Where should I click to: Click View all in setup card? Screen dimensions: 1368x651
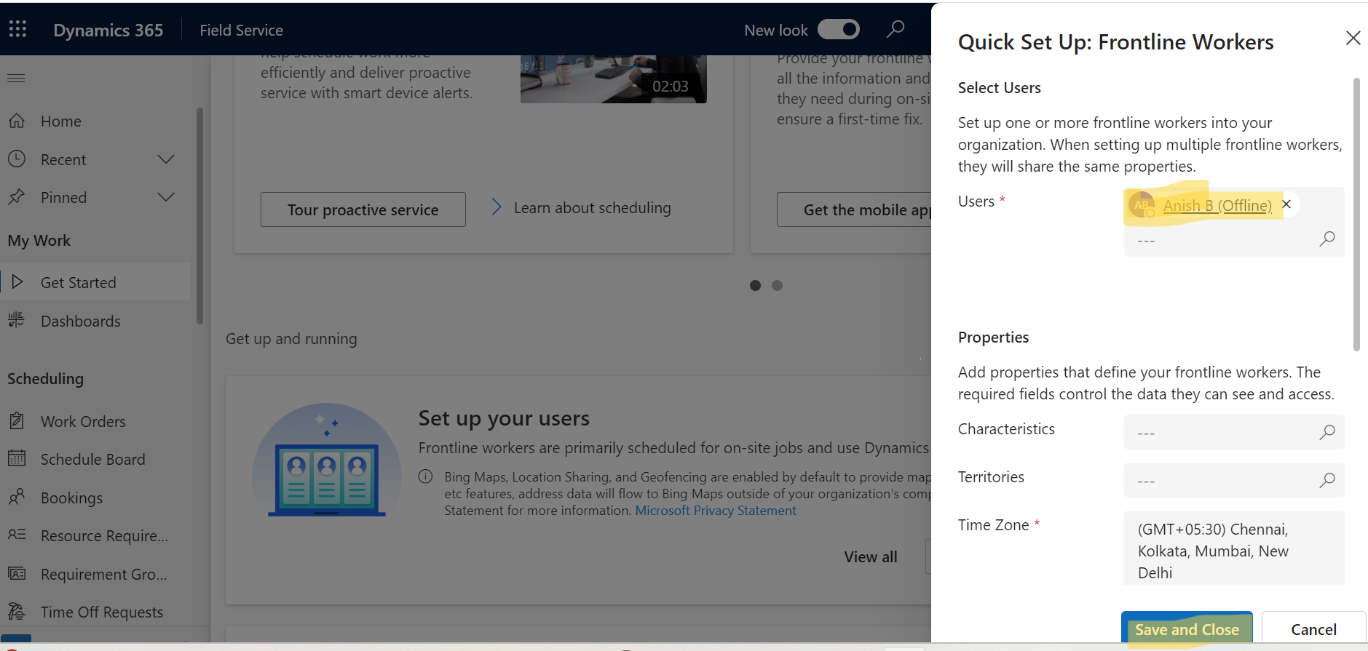871,556
